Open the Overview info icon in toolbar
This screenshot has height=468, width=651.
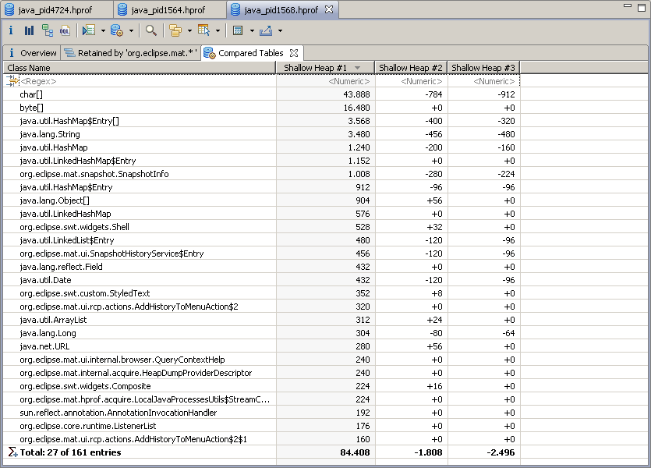pyautogui.click(x=11, y=30)
